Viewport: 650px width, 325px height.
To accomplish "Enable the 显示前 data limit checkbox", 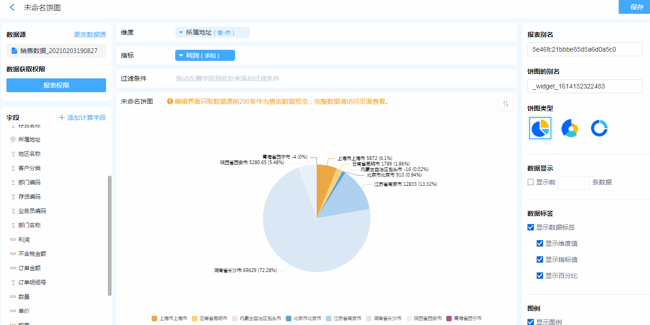I will click(531, 182).
